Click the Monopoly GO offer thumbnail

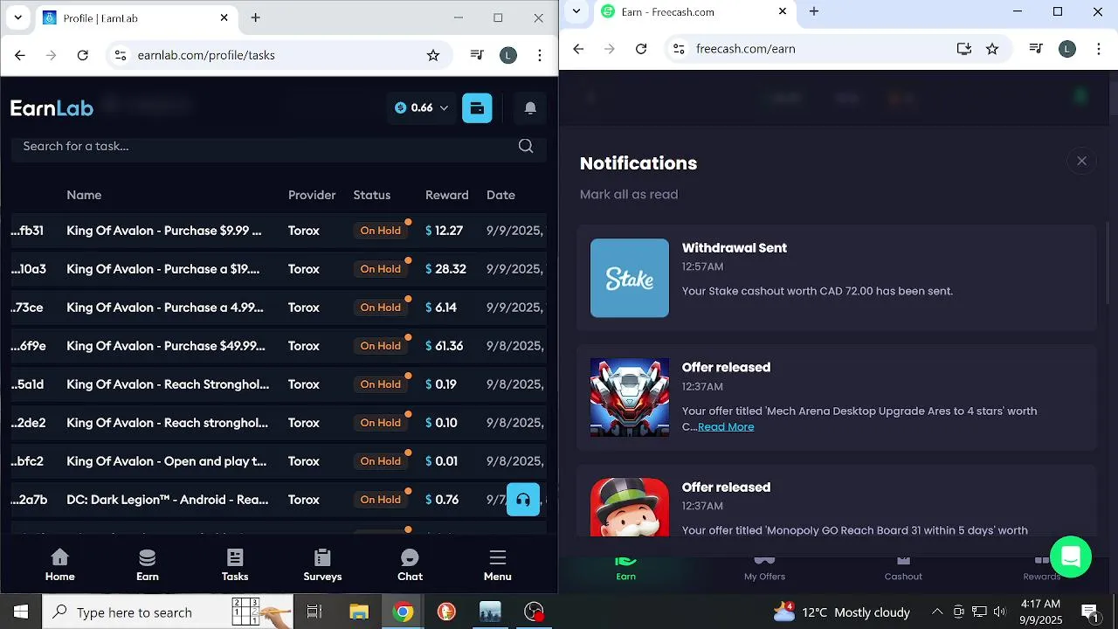(630, 507)
